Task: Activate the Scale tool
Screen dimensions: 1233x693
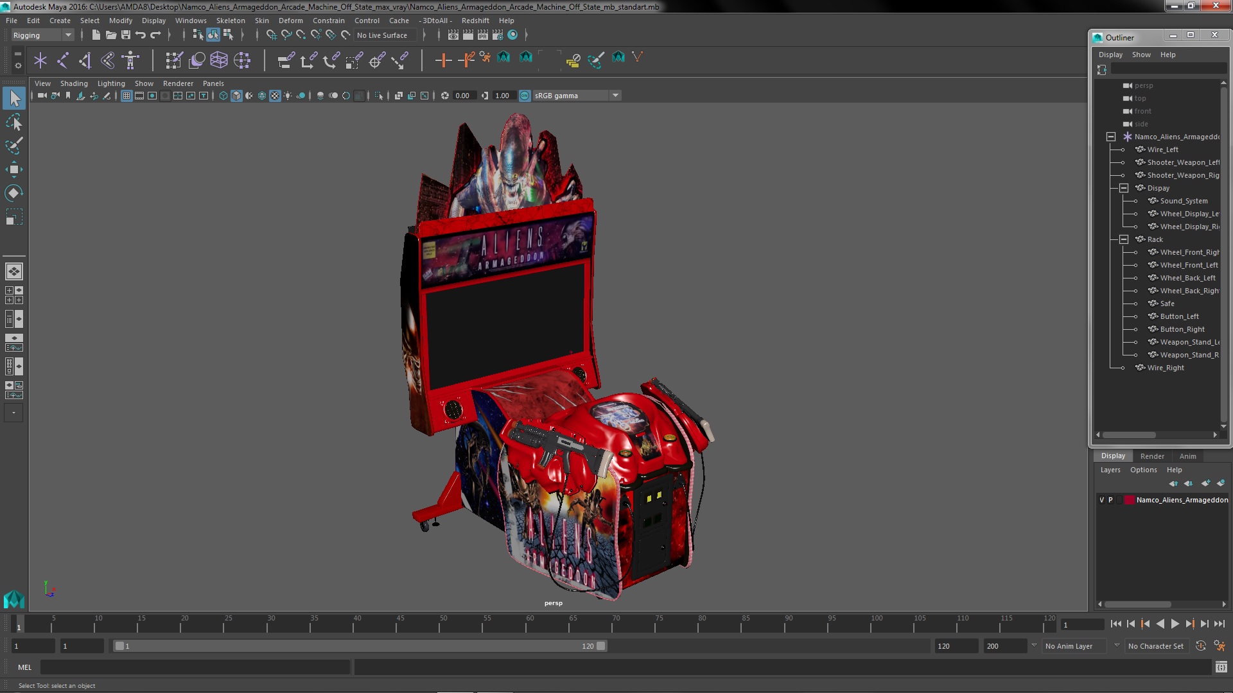Action: tap(13, 217)
